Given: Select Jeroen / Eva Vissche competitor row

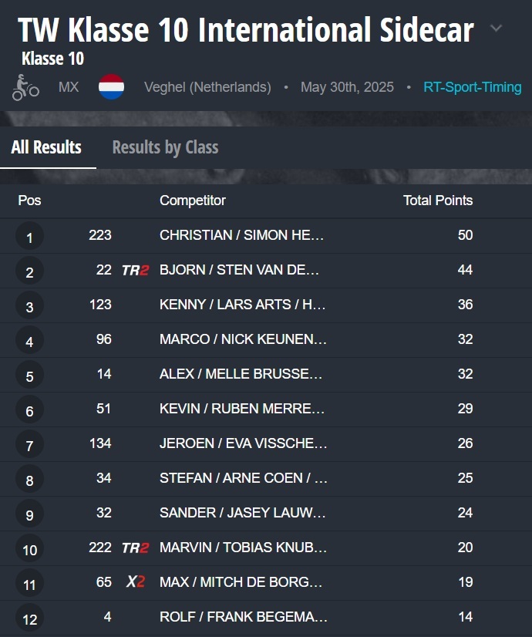Looking at the screenshot, I should coord(243,443).
